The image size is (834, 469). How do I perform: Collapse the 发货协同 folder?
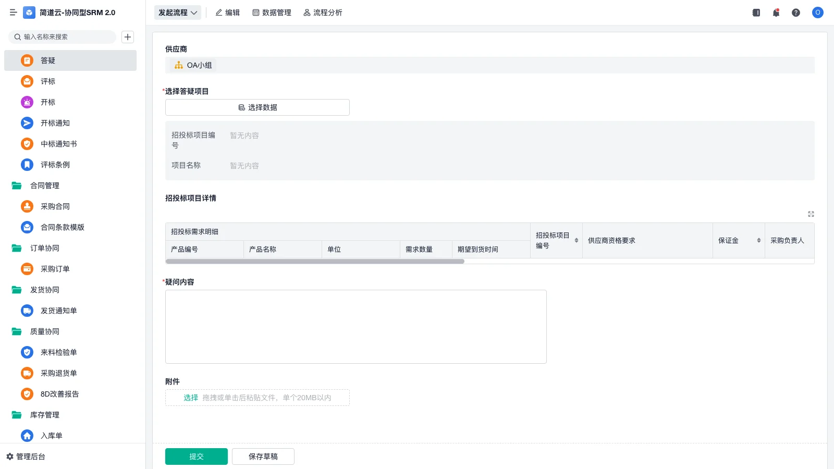click(17, 290)
